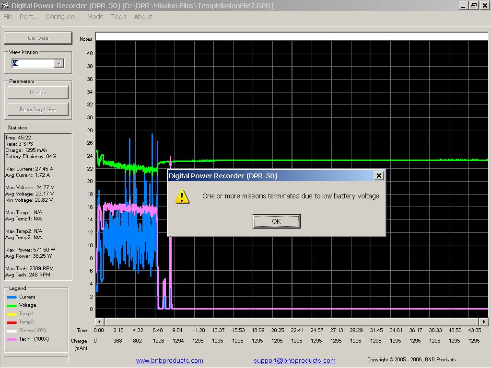The height and width of the screenshot is (368, 491).
Task: Close the Digital Power Recorder warning dialog
Action: tap(379, 175)
